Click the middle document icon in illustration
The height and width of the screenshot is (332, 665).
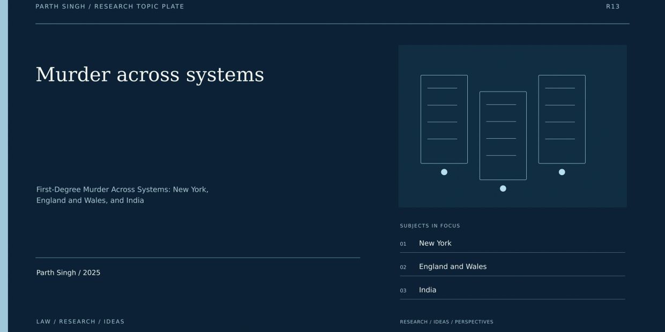(x=503, y=136)
